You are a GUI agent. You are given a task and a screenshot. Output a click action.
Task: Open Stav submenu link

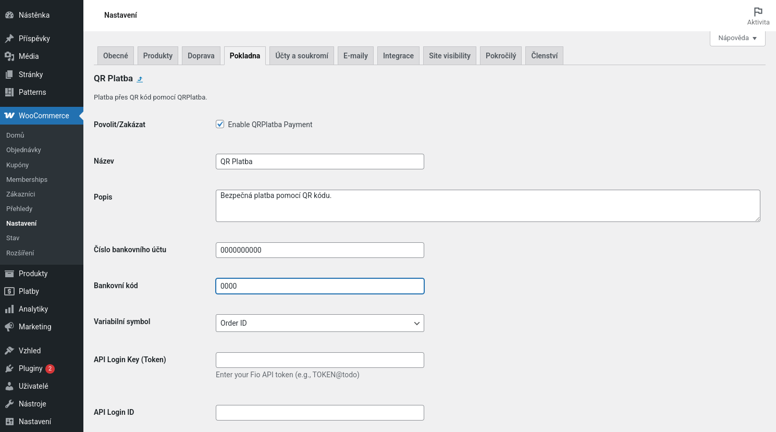(x=13, y=238)
